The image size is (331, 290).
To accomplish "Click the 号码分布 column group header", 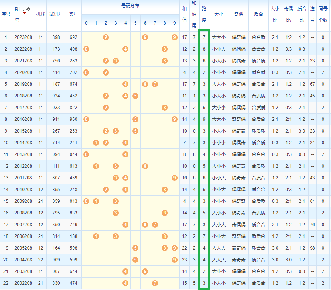I will coord(130,7).
